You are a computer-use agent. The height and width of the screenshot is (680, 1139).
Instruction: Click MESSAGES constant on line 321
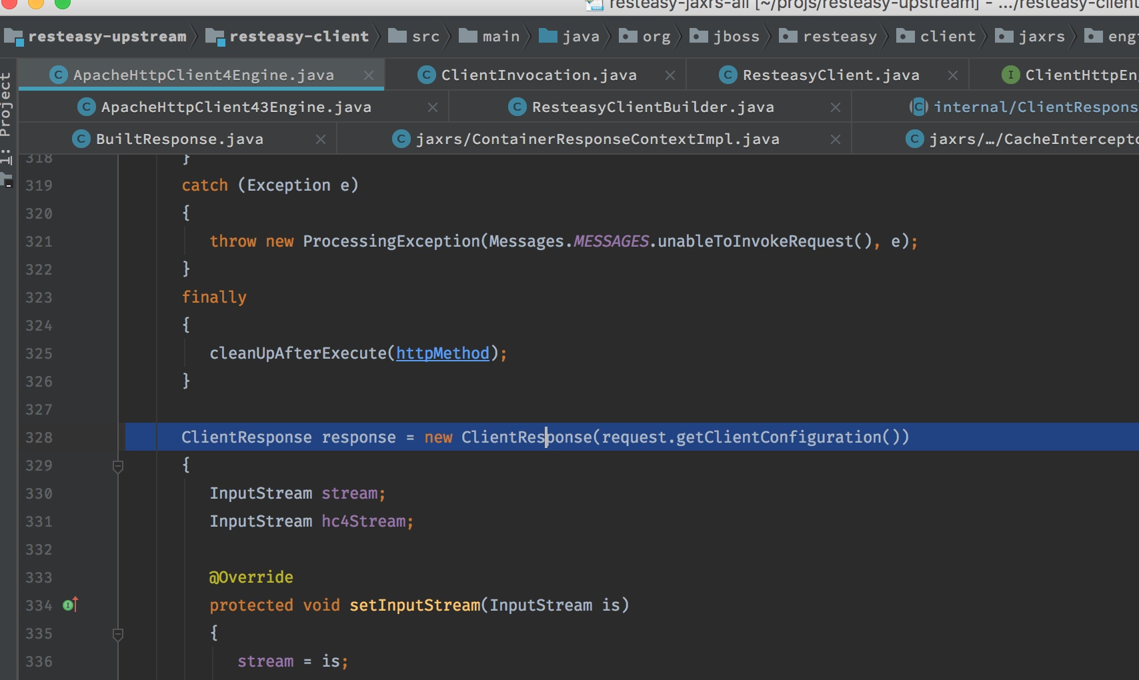(611, 241)
